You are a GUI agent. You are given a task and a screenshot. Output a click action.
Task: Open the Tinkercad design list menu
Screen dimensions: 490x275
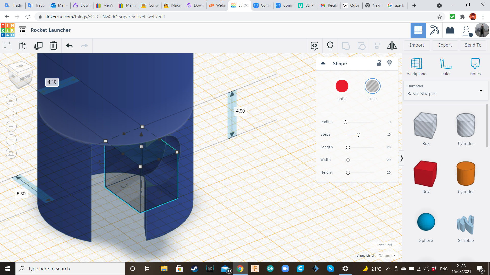(22, 30)
